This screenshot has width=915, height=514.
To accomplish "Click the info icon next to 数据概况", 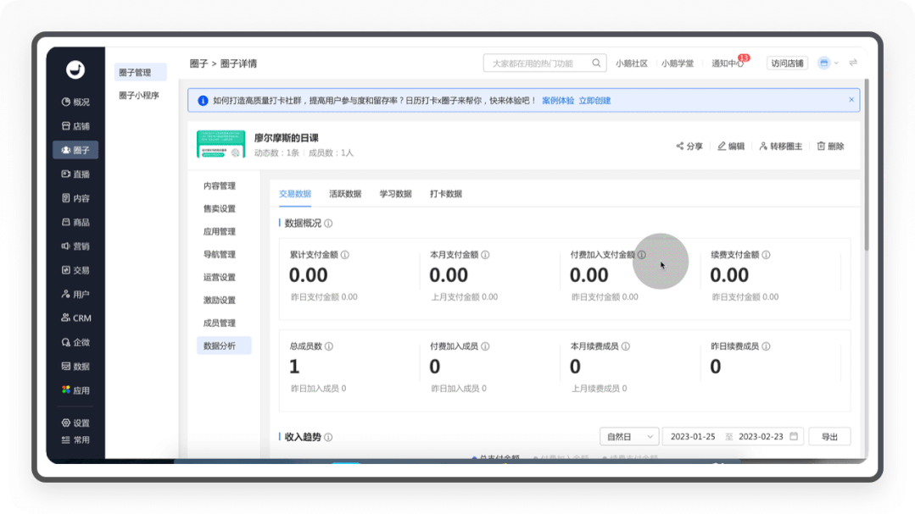I will pos(328,224).
